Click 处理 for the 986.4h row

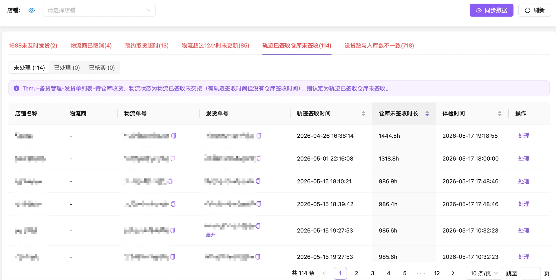(524, 204)
